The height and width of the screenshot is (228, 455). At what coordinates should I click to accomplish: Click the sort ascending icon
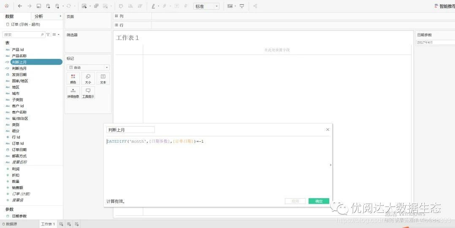pyautogui.click(x=130, y=6)
